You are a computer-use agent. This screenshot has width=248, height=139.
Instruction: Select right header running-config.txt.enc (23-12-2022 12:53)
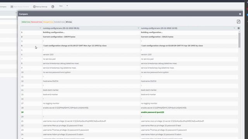point(159,28)
